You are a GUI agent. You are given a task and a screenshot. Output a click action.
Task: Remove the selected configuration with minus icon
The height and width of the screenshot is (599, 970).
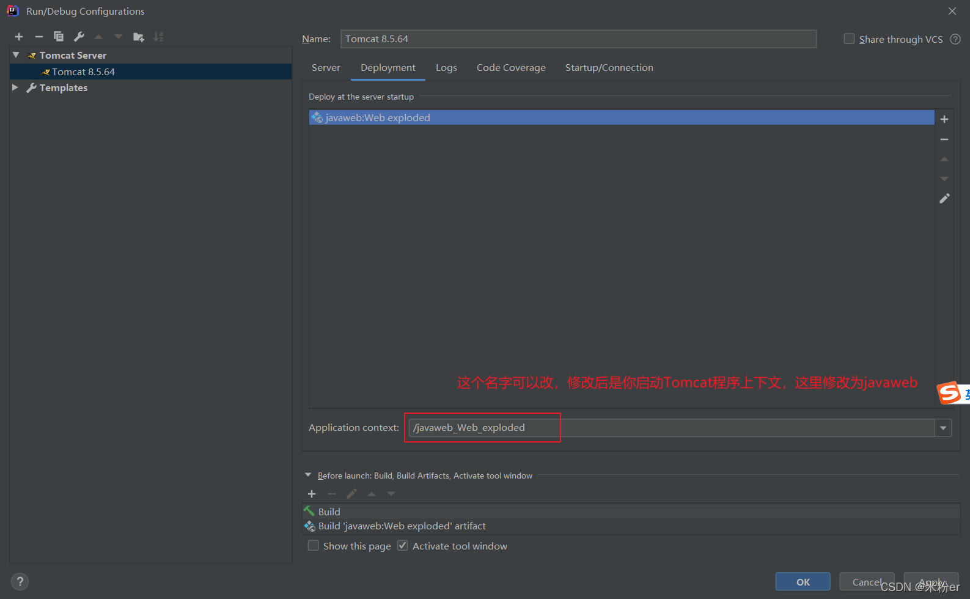[x=39, y=37]
